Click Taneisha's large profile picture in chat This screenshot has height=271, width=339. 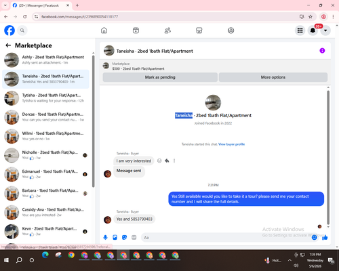click(213, 102)
